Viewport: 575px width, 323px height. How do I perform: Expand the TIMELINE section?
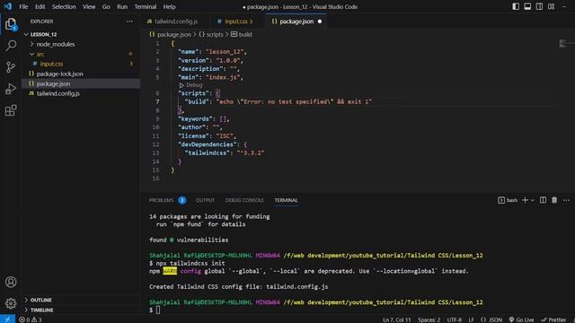pyautogui.click(x=41, y=310)
